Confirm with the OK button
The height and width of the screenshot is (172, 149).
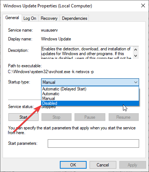coord(73,165)
